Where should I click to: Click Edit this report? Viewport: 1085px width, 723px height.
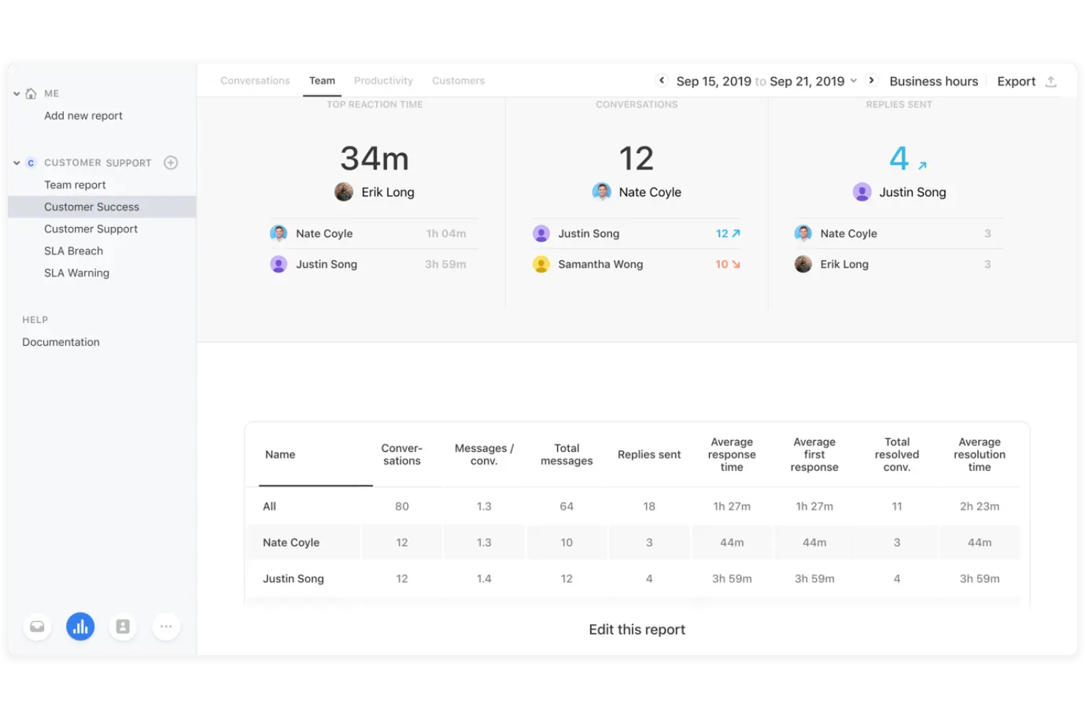click(x=636, y=629)
